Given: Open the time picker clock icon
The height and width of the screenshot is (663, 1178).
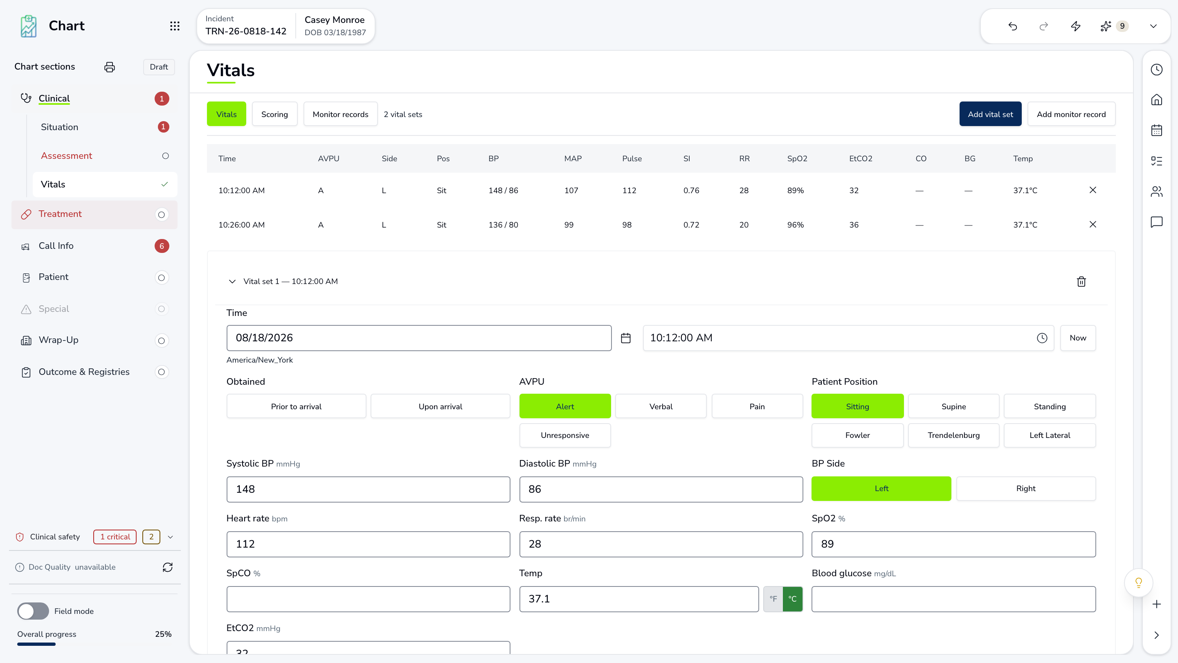Looking at the screenshot, I should 1042,338.
